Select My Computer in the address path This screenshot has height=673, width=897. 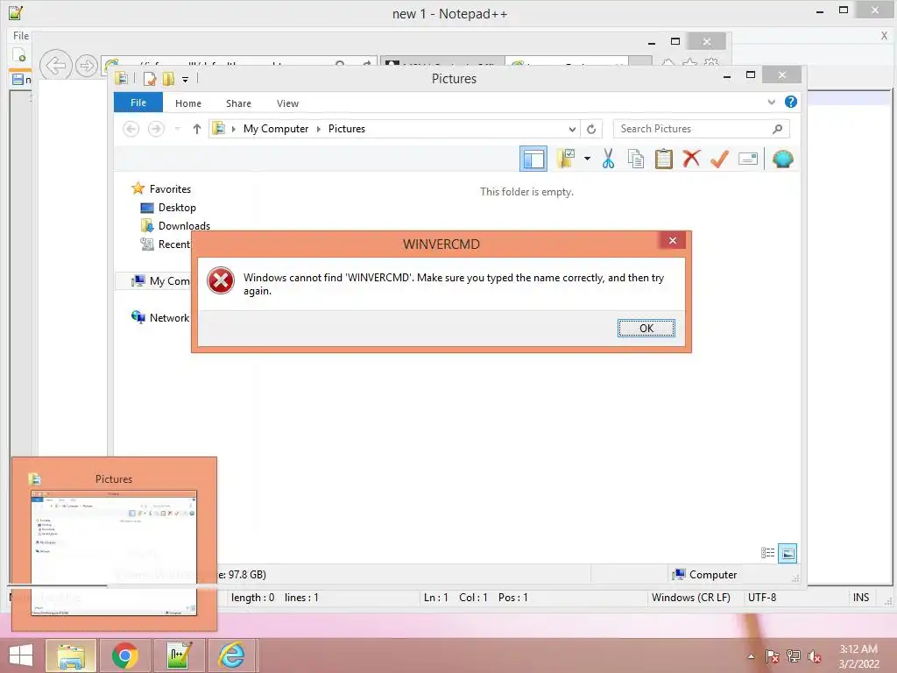276,129
